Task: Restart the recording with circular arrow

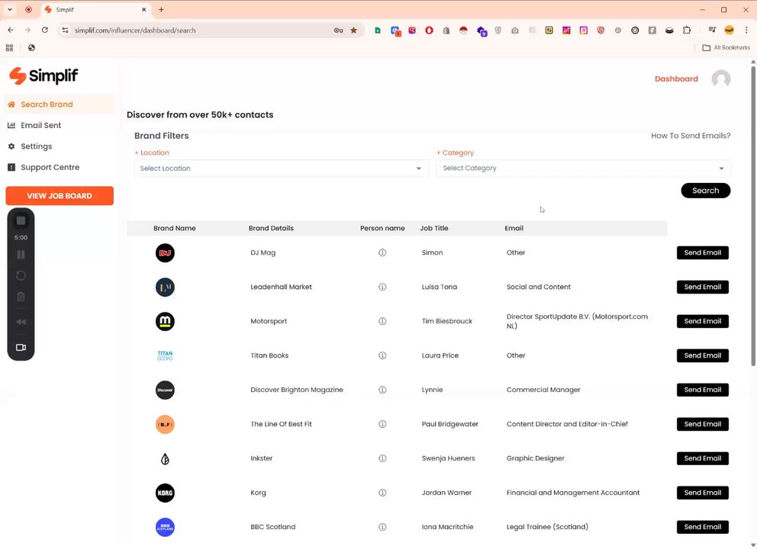Action: (21, 275)
